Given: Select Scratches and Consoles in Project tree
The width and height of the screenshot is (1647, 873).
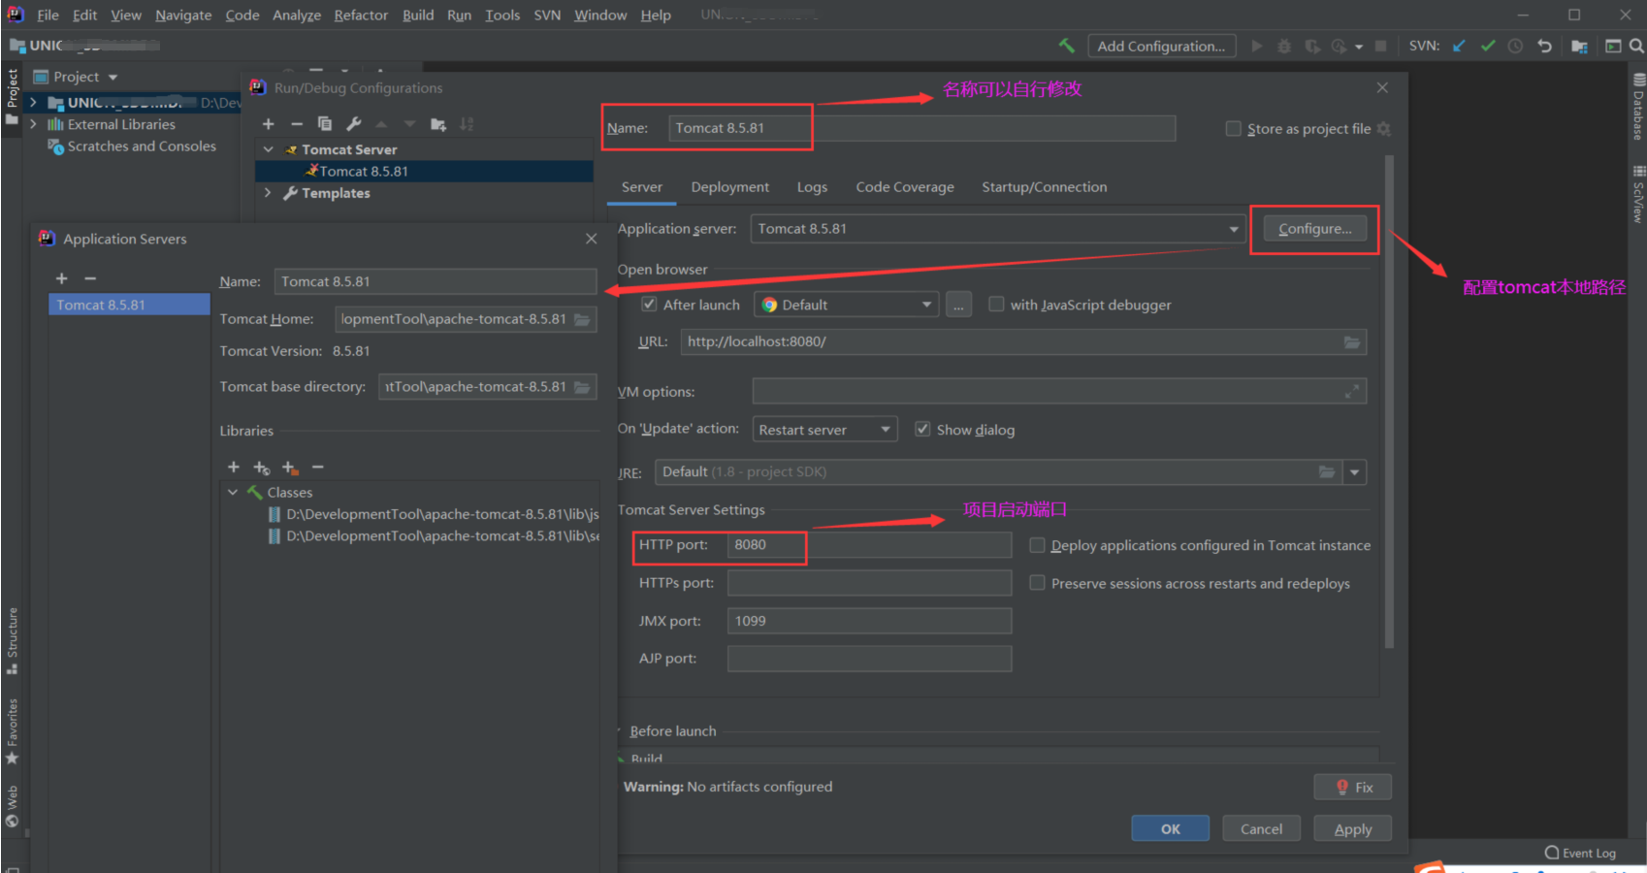Looking at the screenshot, I should 142,146.
